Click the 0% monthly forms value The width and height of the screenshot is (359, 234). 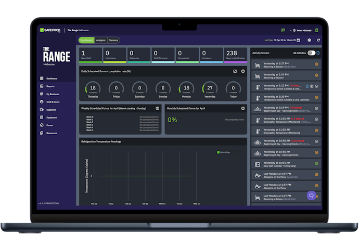tap(172, 120)
